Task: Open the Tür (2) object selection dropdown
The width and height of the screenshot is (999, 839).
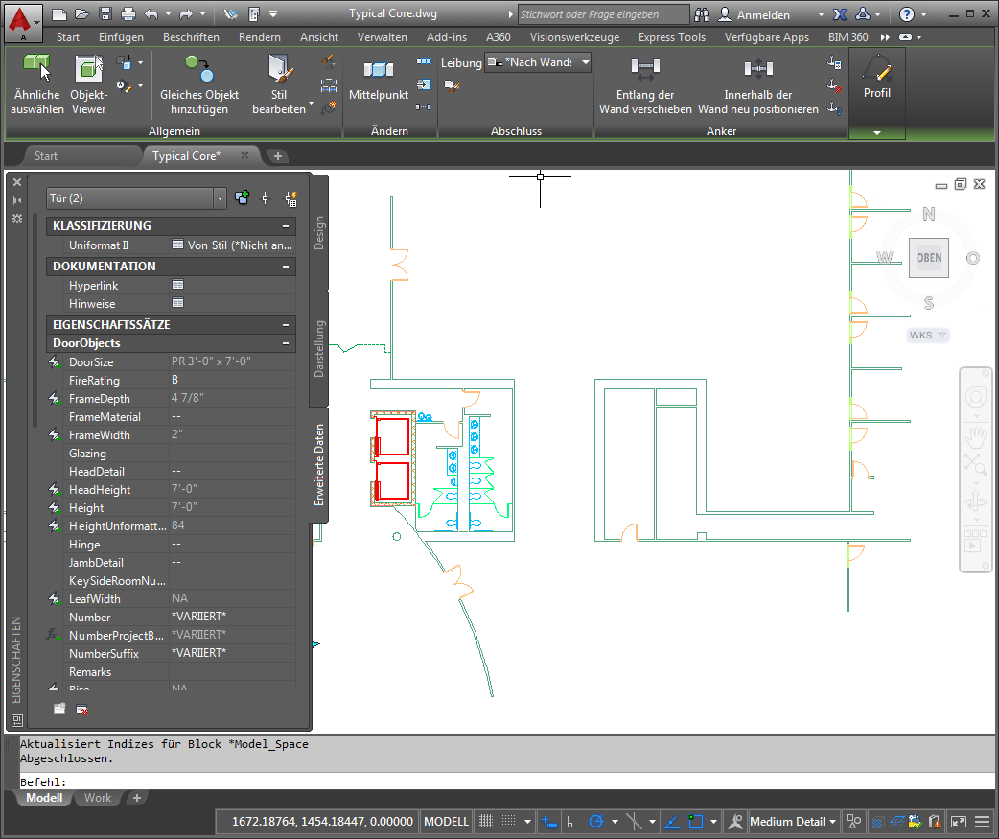Action: coord(221,198)
